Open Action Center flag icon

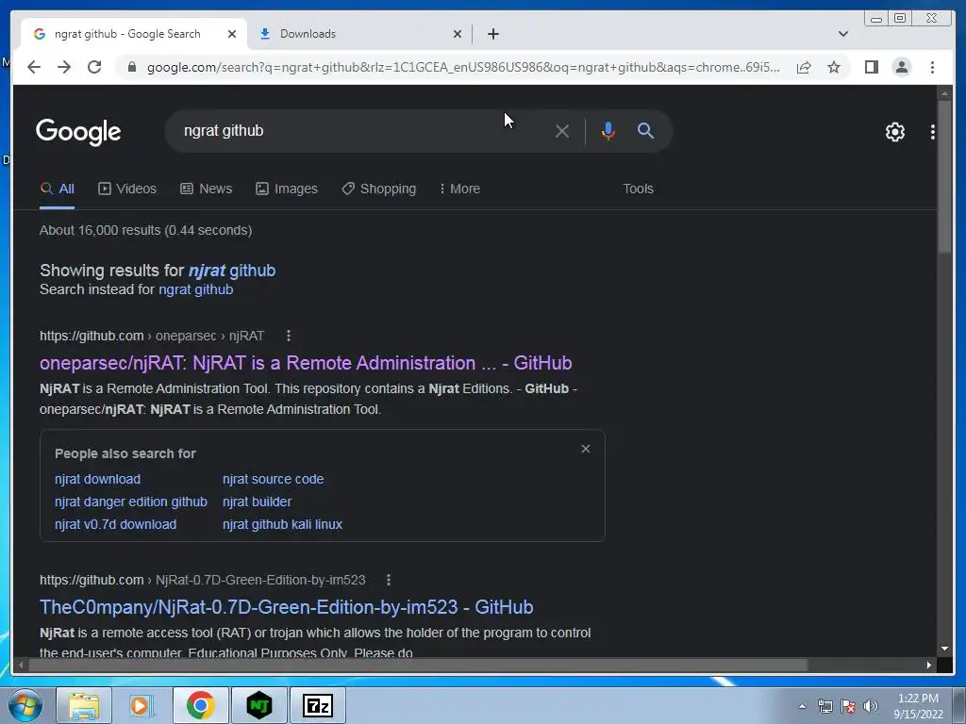848,706
